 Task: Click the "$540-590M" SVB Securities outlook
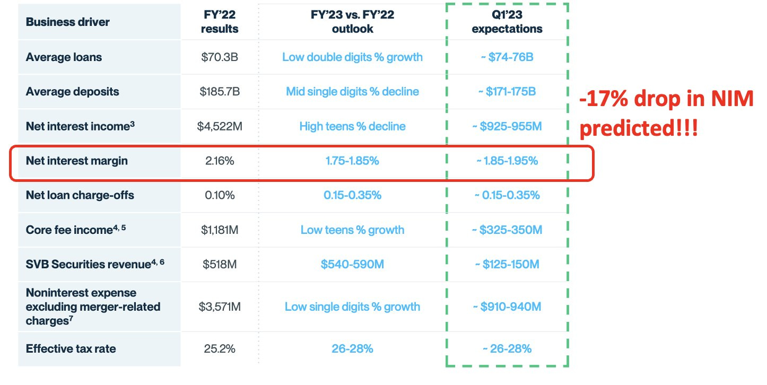coord(352,264)
